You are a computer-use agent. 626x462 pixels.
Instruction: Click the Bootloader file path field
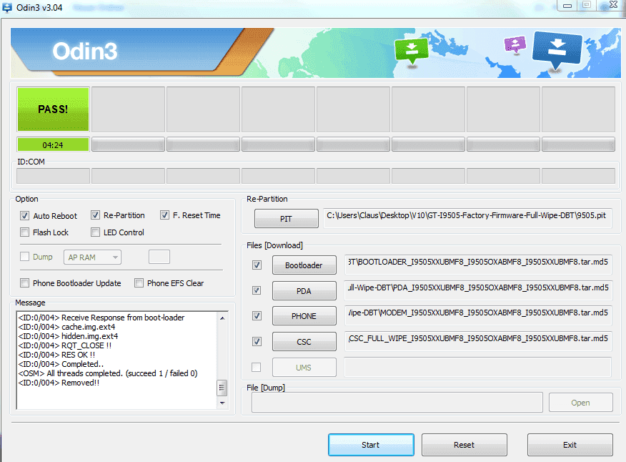[x=478, y=265]
